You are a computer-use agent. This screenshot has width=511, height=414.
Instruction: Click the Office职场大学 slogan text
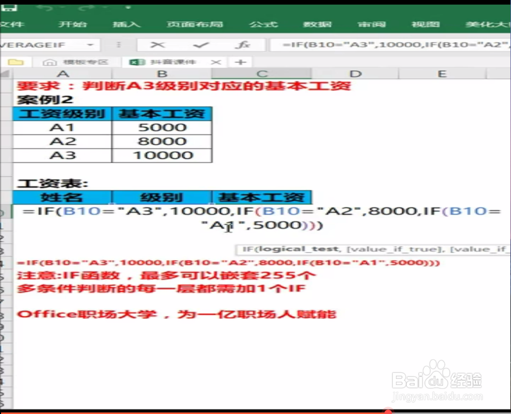click(x=176, y=314)
